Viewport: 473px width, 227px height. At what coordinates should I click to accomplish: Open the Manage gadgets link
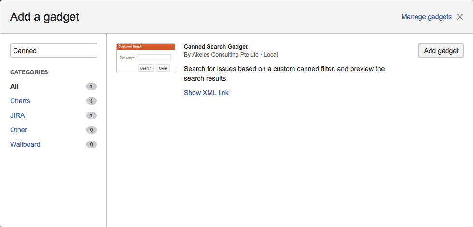click(x=426, y=17)
